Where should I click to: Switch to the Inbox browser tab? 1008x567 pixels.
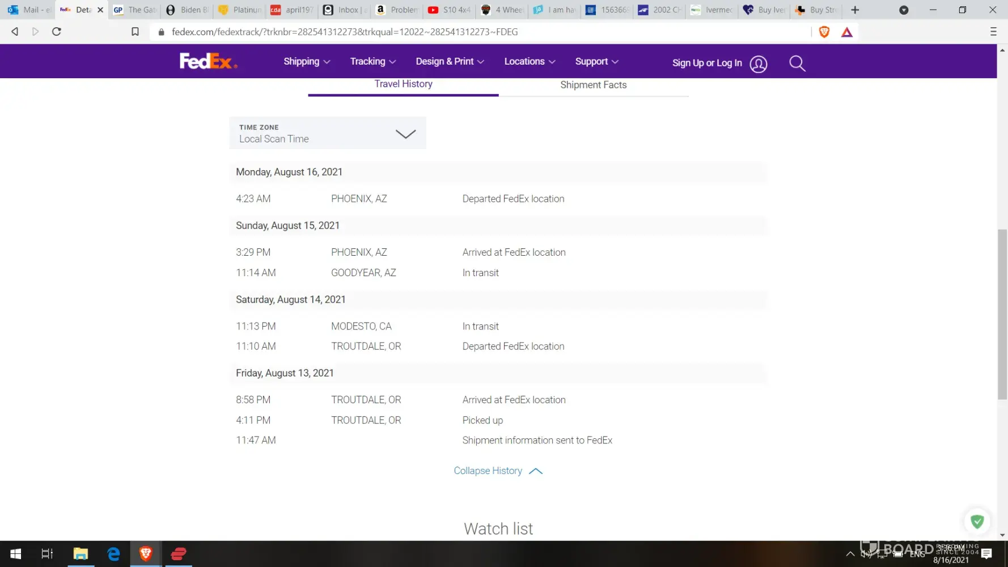(344, 10)
